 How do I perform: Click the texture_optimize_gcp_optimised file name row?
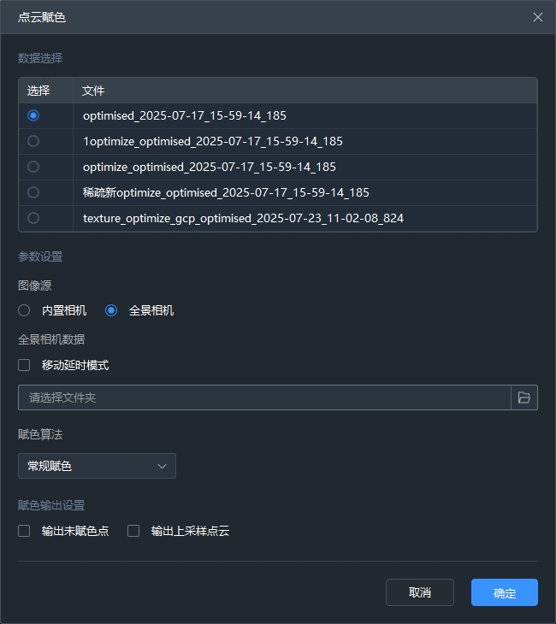click(x=243, y=218)
